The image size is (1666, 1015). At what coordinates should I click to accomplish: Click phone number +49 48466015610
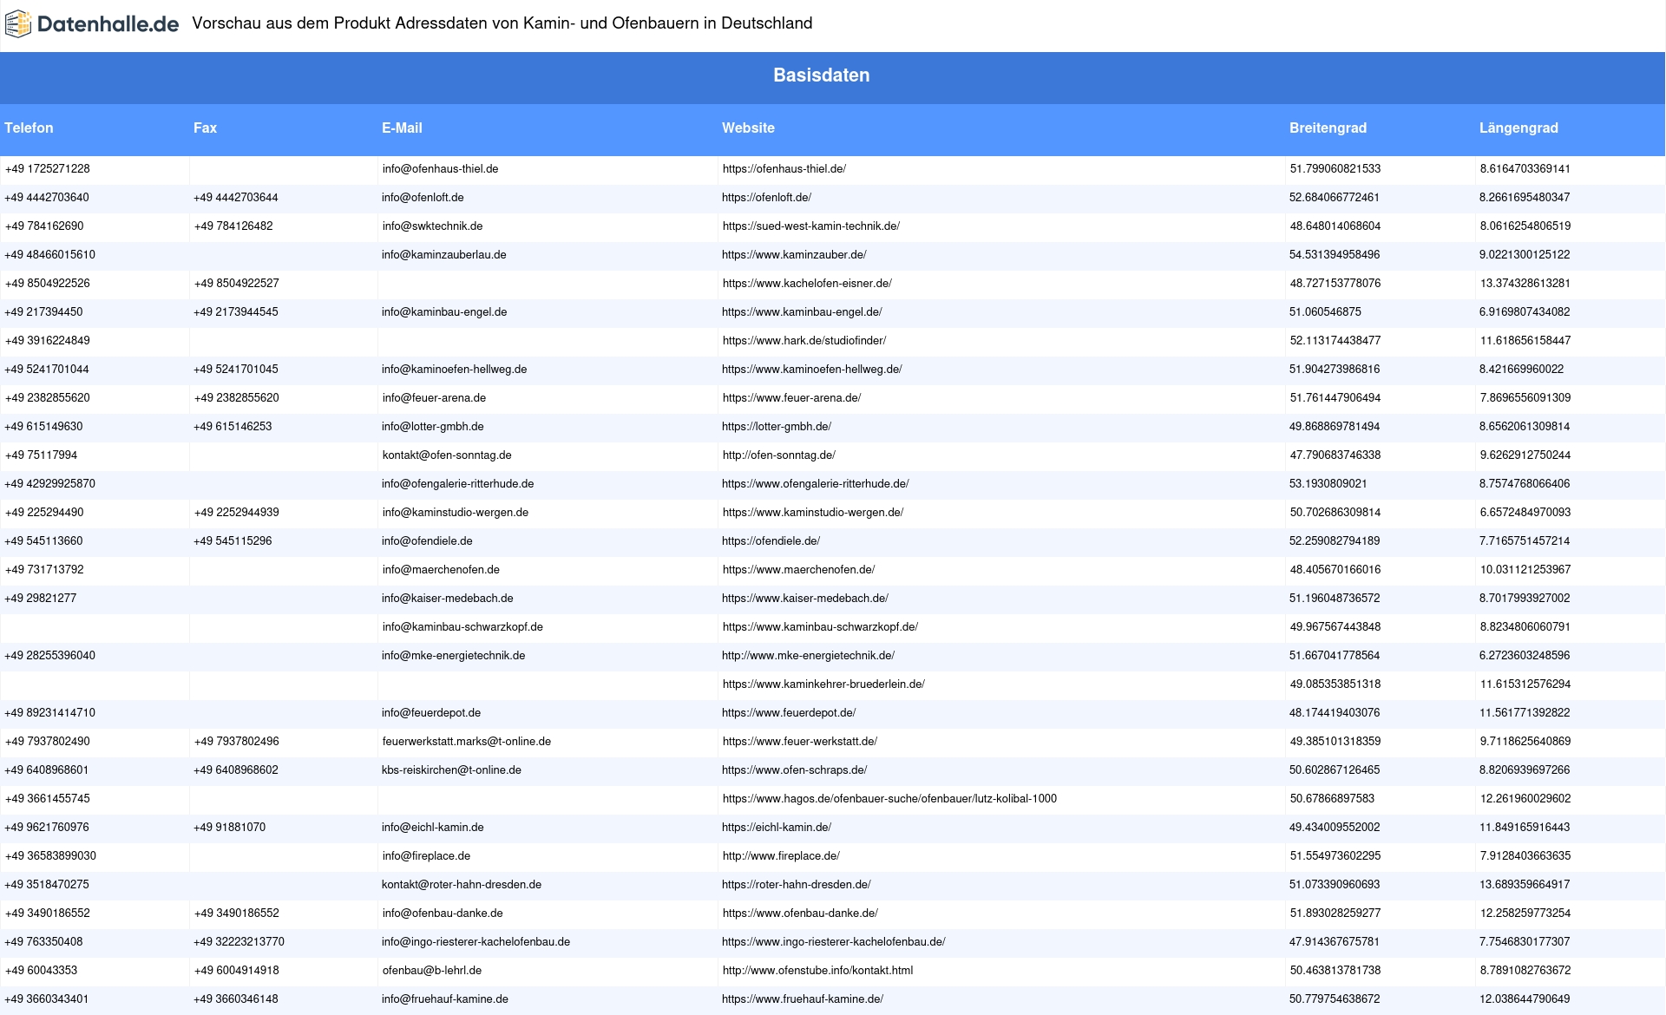(x=50, y=255)
